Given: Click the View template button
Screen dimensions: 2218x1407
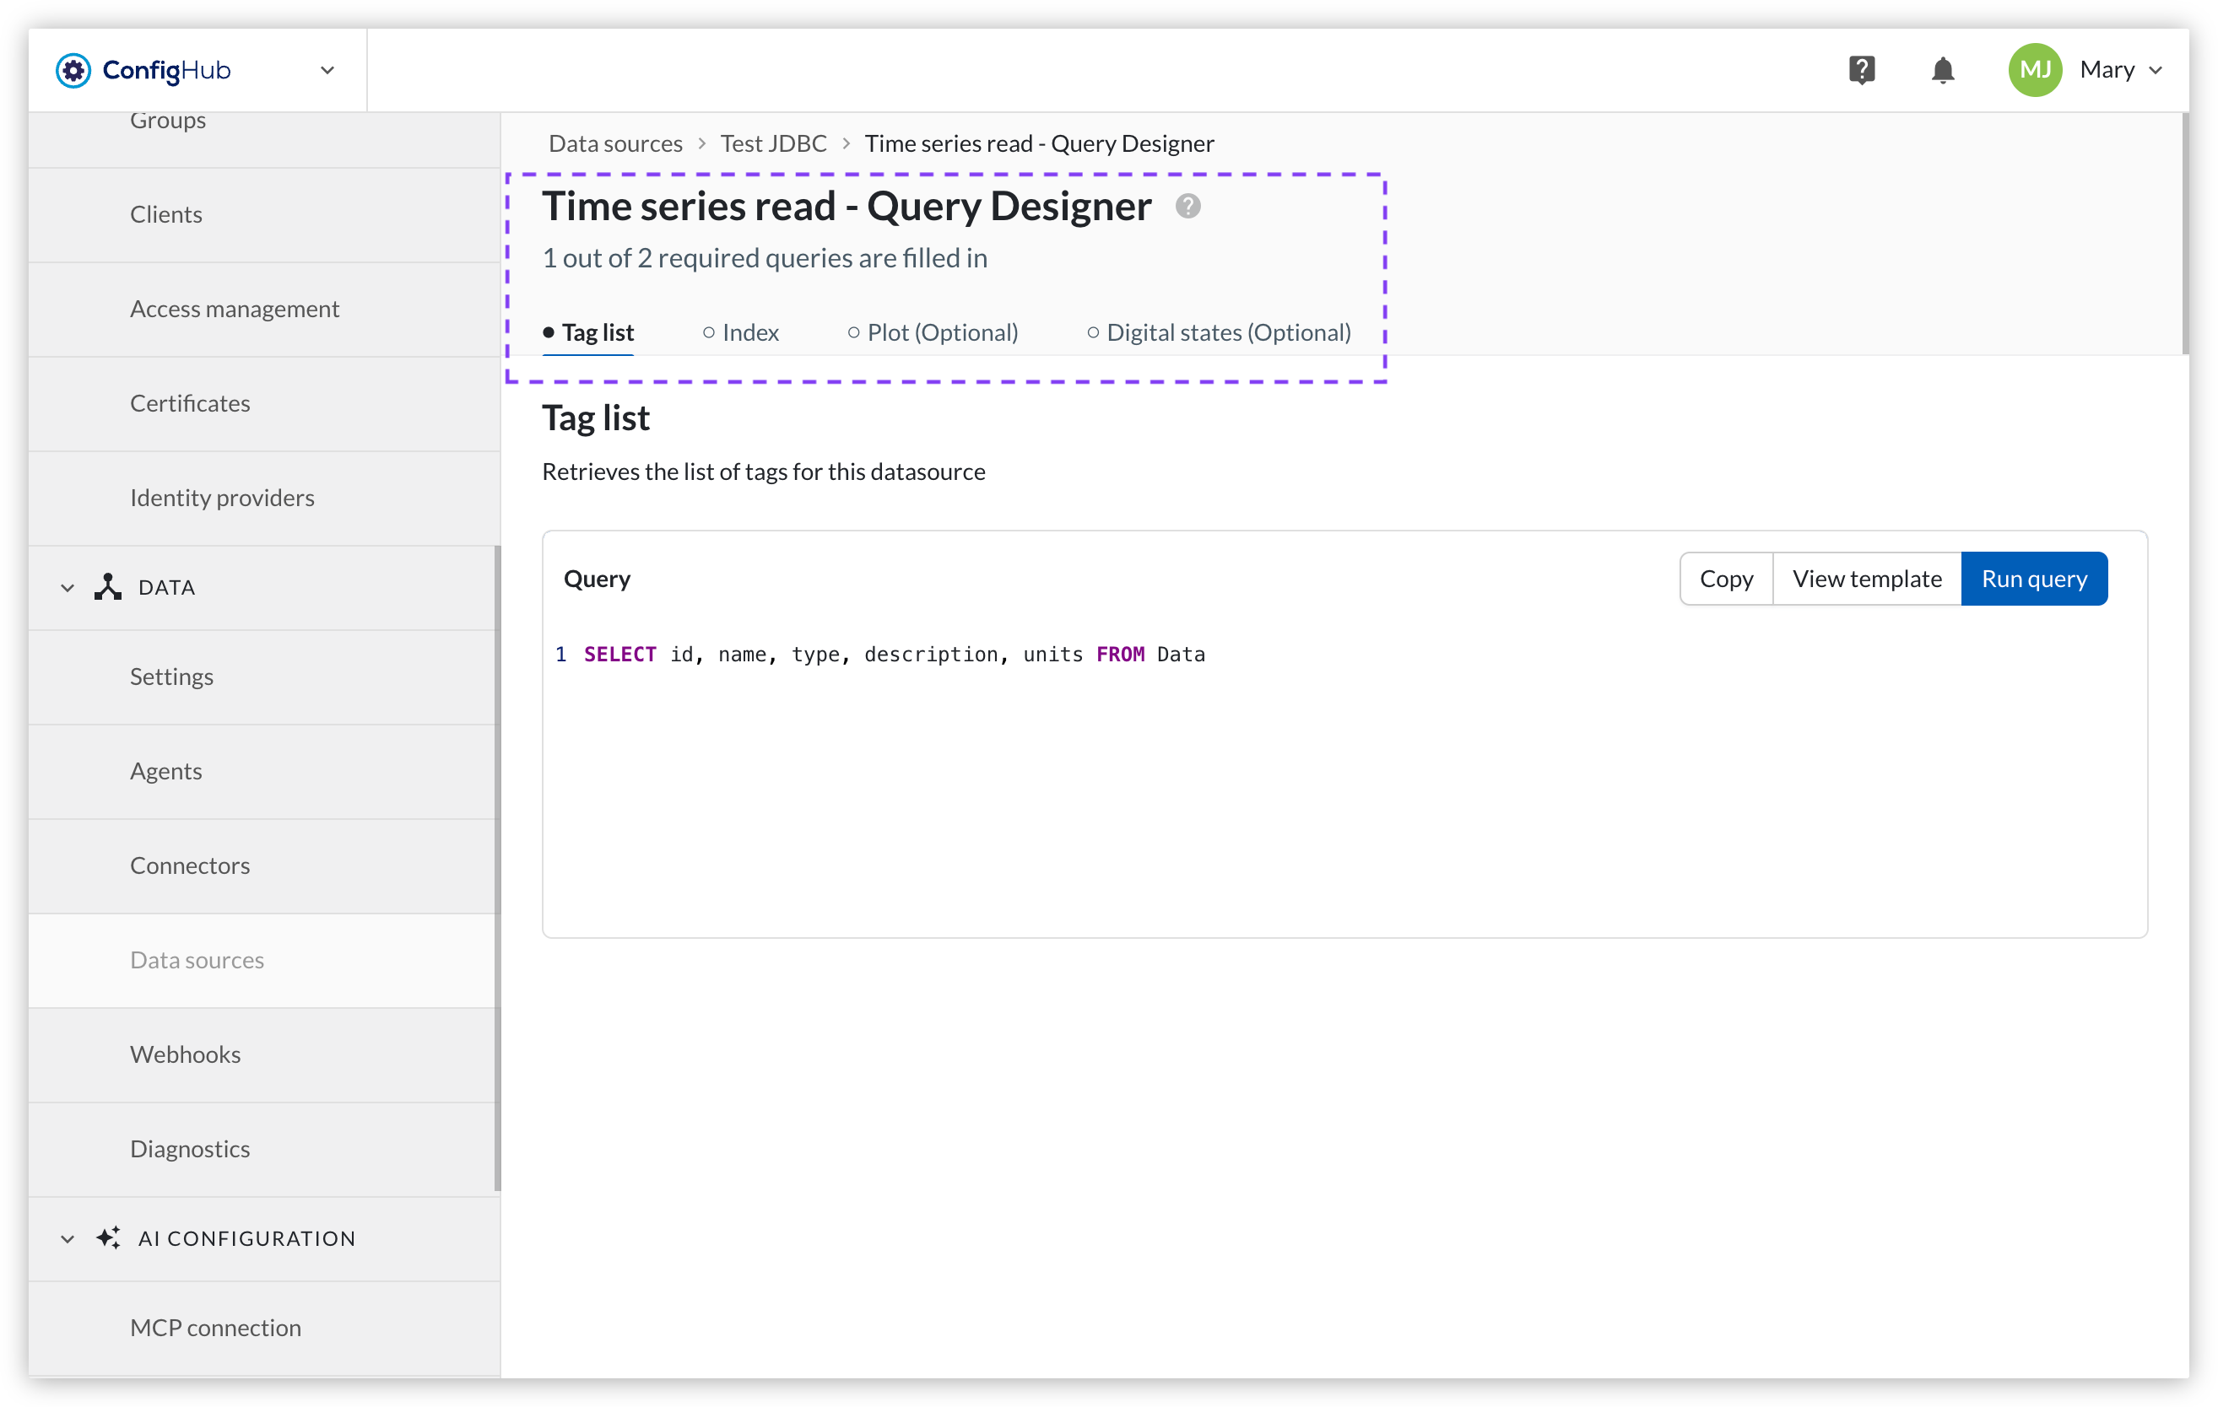Looking at the screenshot, I should (1867, 579).
